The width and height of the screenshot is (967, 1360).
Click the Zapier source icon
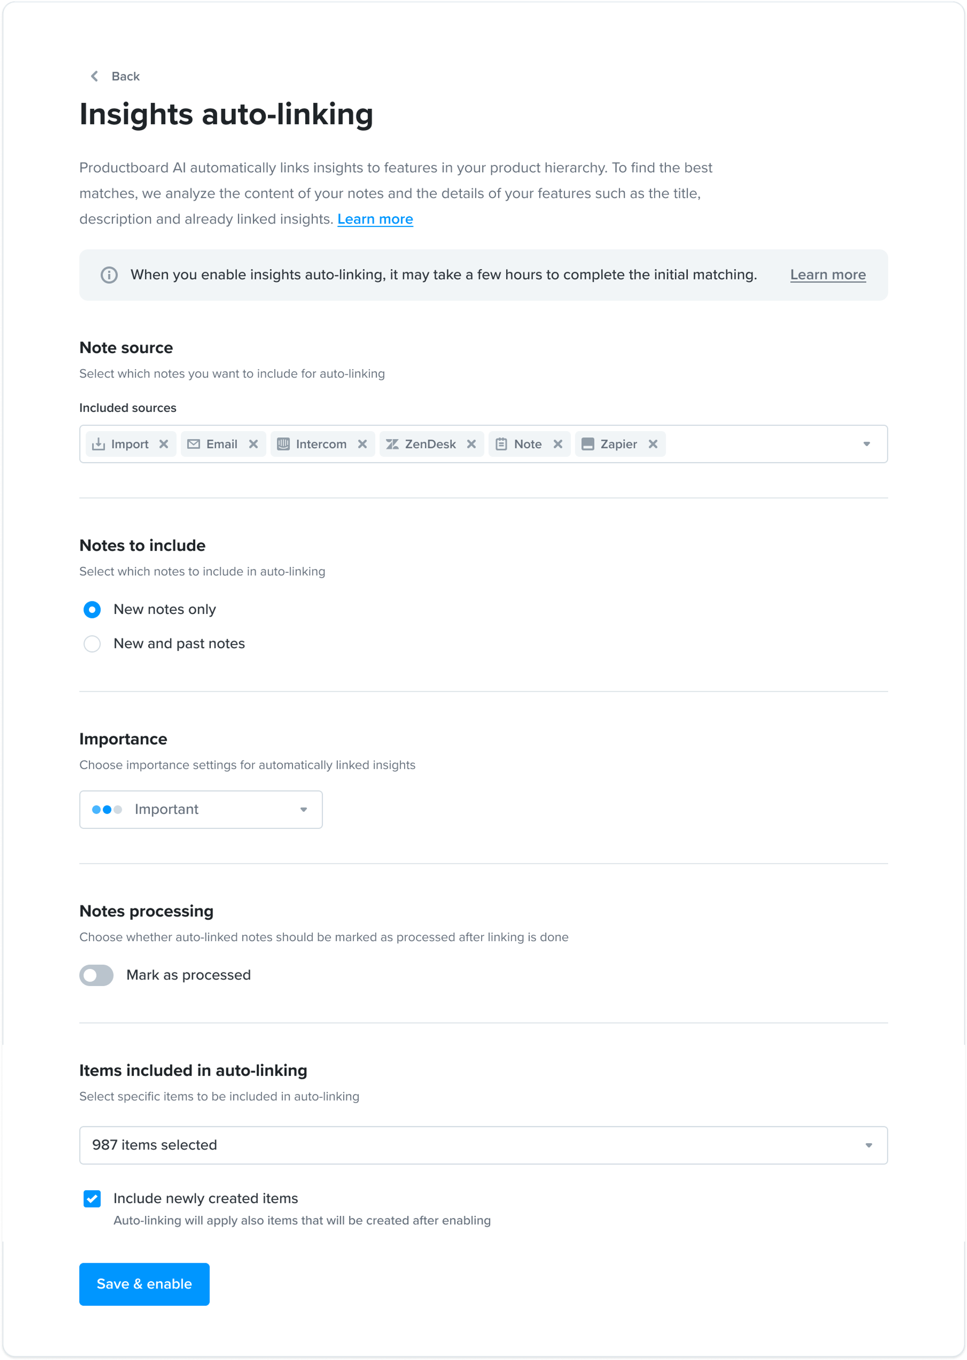588,444
